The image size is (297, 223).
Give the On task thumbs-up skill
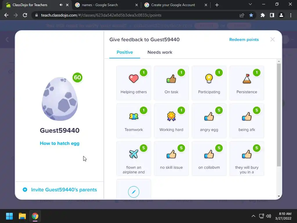click(171, 83)
